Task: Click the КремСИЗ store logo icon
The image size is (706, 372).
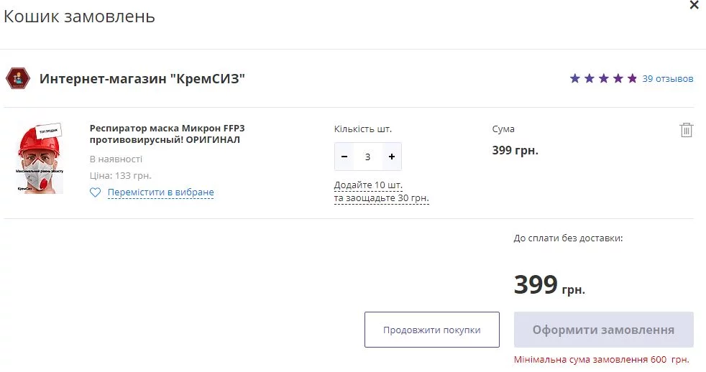Action: tap(17, 78)
